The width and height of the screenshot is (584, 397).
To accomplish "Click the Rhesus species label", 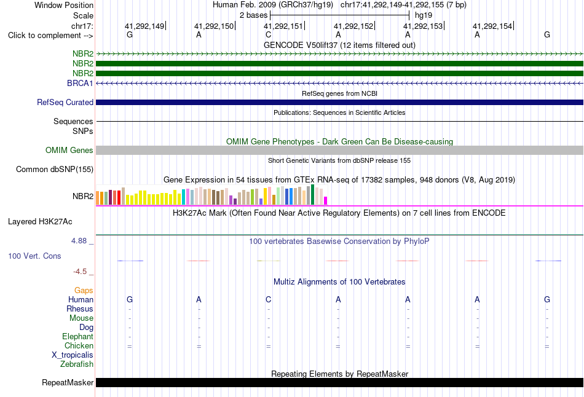I will 80,309.
